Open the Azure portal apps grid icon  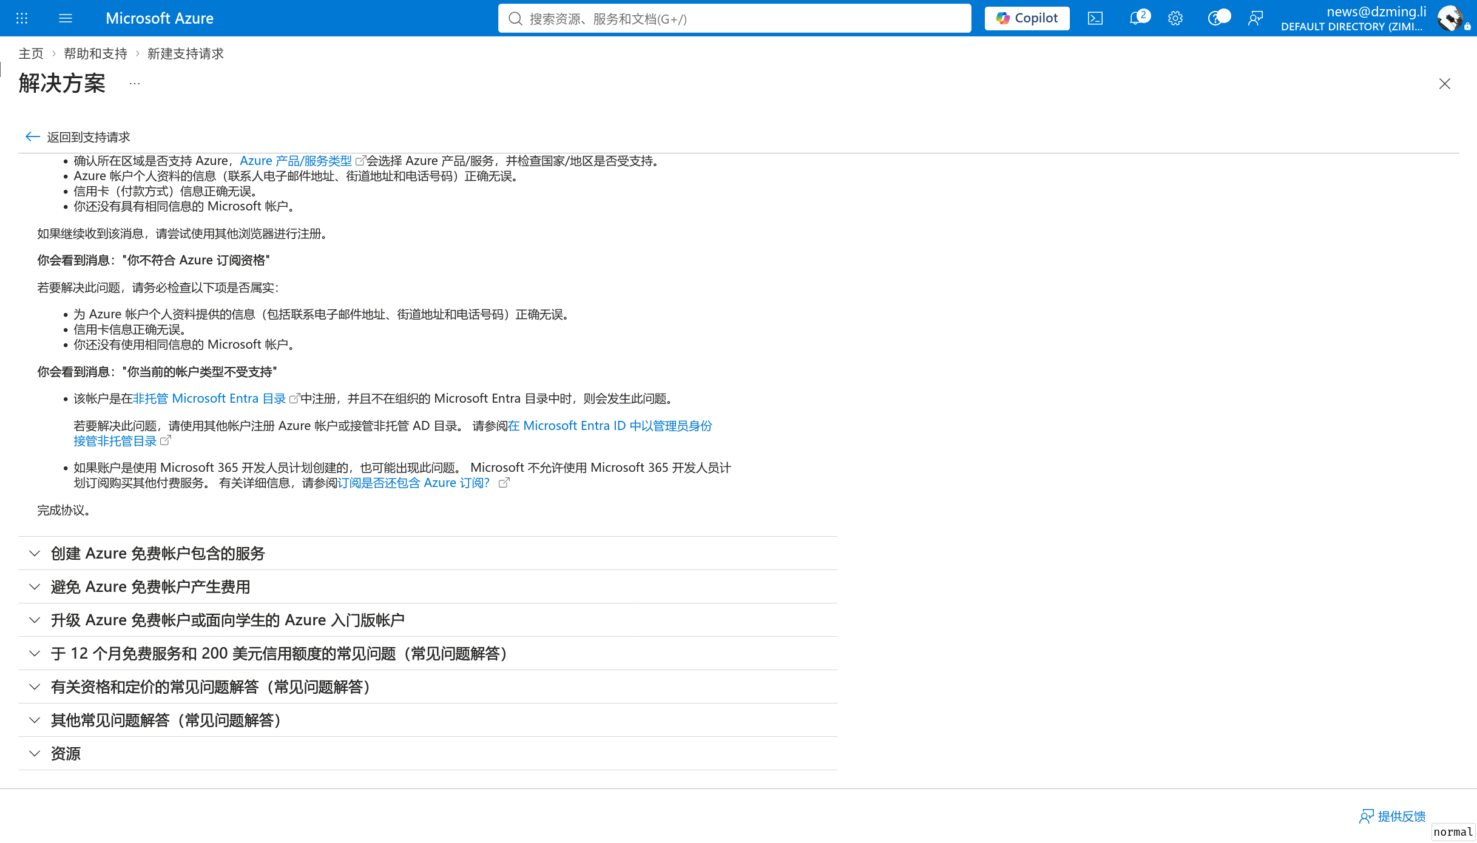[x=22, y=18]
